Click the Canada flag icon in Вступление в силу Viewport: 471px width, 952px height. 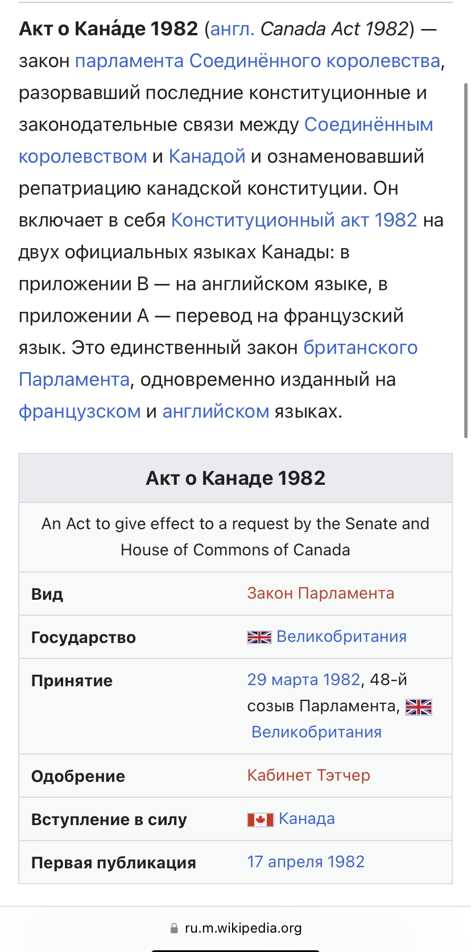261,819
